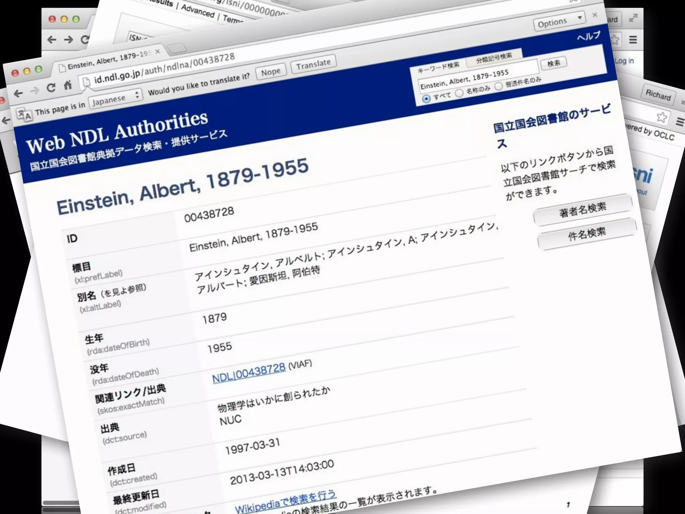Click the fullscreen arrows icon top right

click(x=633, y=18)
